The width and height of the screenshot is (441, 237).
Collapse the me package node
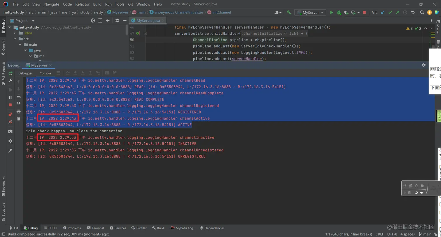(30, 56)
